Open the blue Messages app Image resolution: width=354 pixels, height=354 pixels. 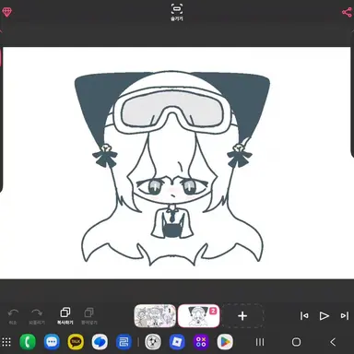(52, 342)
